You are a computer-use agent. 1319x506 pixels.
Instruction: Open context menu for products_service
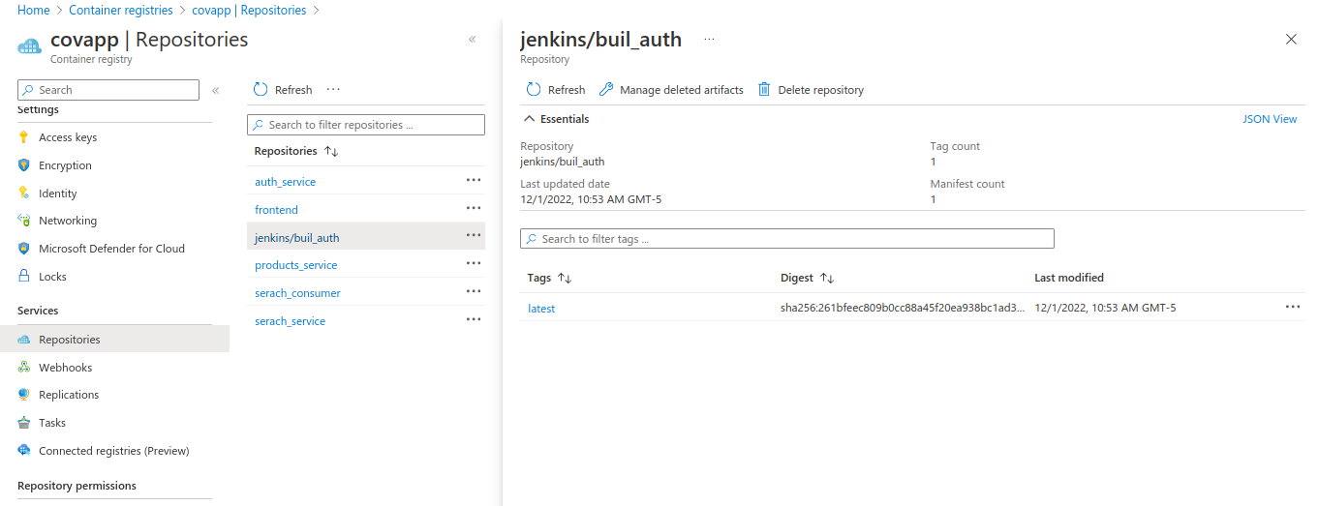click(474, 263)
